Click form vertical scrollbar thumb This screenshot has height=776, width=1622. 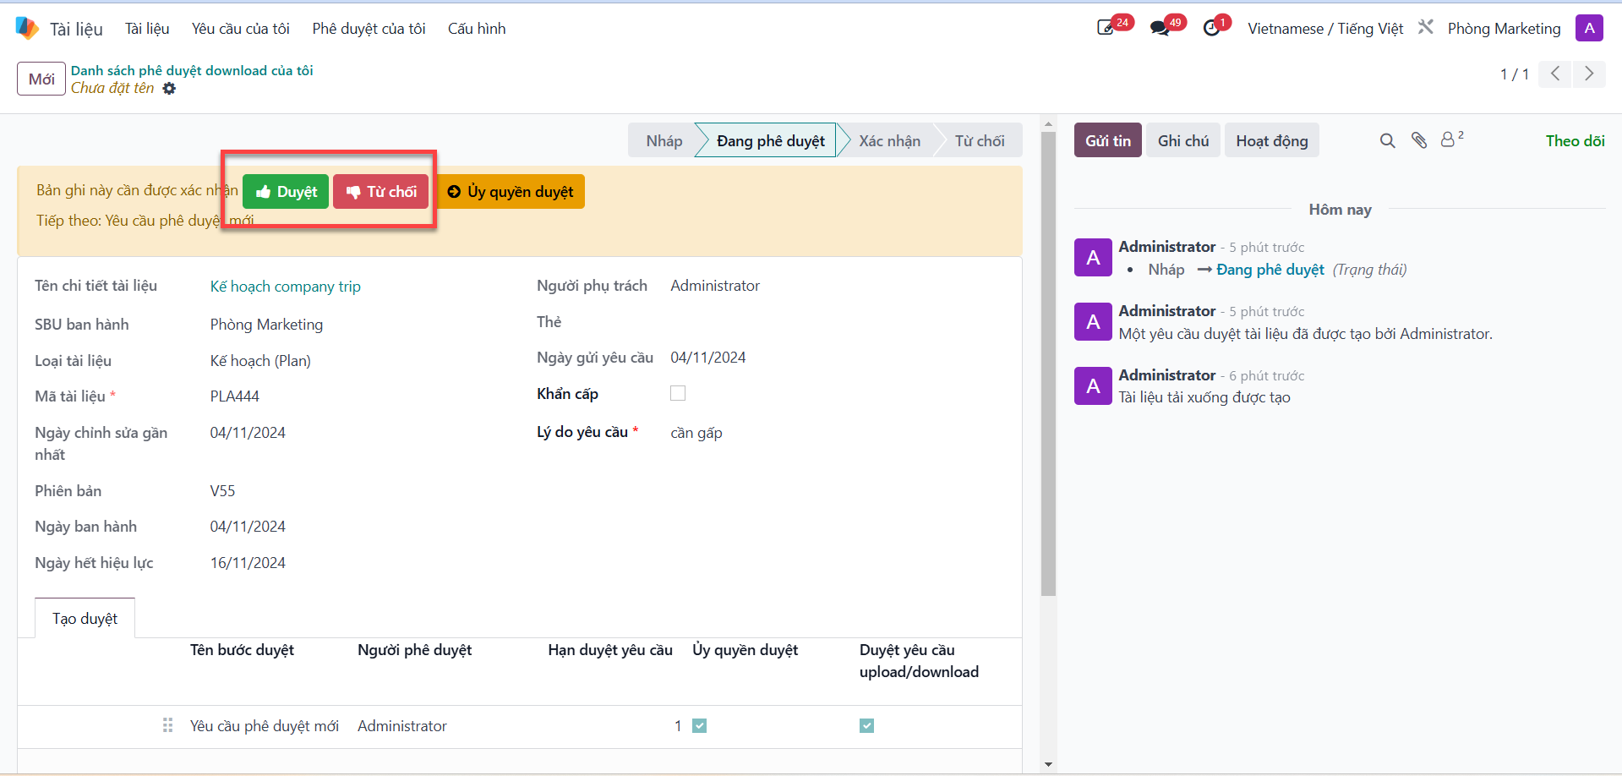1048,363
